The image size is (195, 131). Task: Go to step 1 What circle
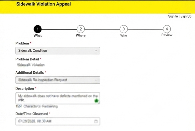[38, 29]
